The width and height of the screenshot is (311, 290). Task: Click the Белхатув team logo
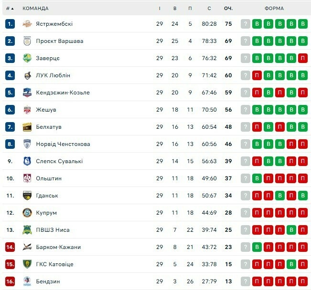click(x=27, y=127)
